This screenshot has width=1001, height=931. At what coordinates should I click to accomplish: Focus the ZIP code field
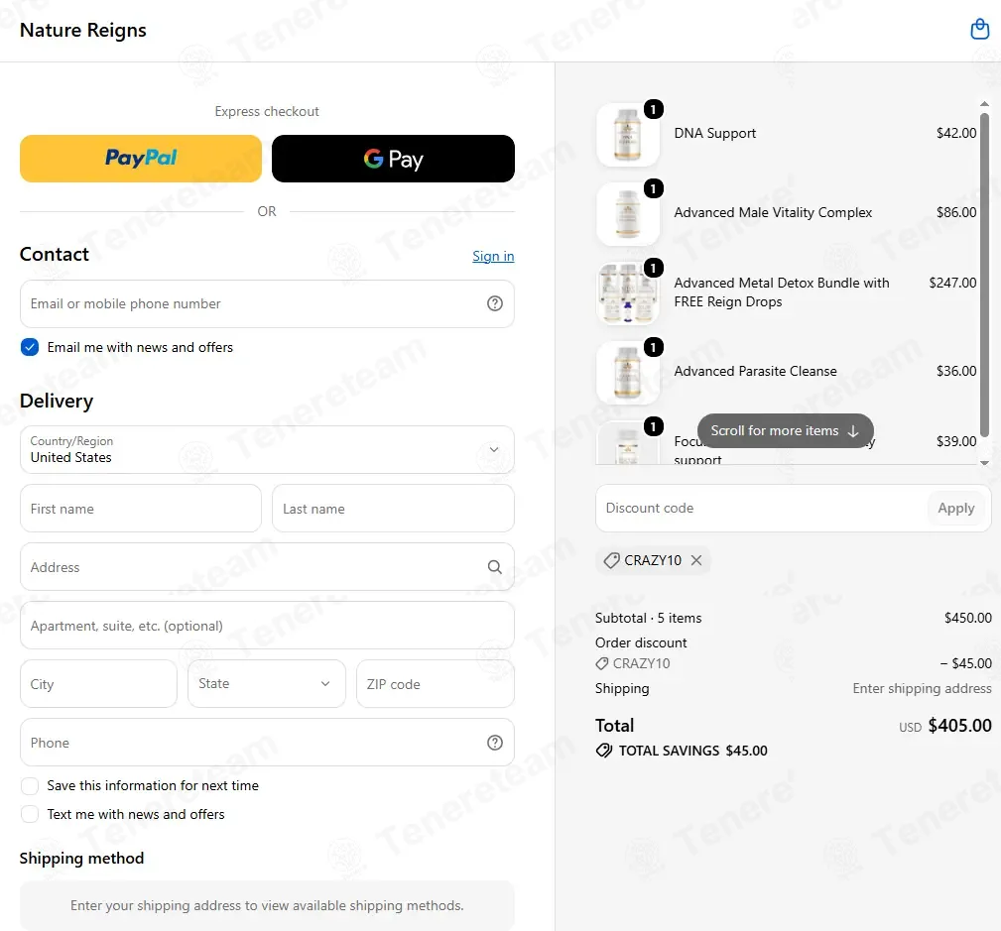(436, 684)
